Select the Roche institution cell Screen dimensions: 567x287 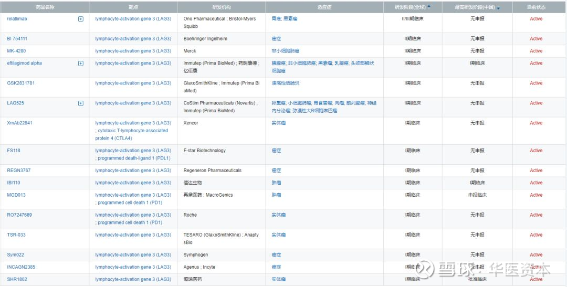[222, 219]
